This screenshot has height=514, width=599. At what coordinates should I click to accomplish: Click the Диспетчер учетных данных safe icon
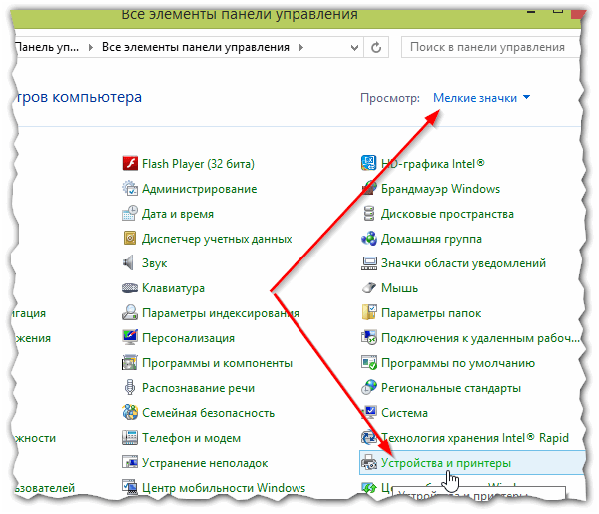[x=130, y=239]
